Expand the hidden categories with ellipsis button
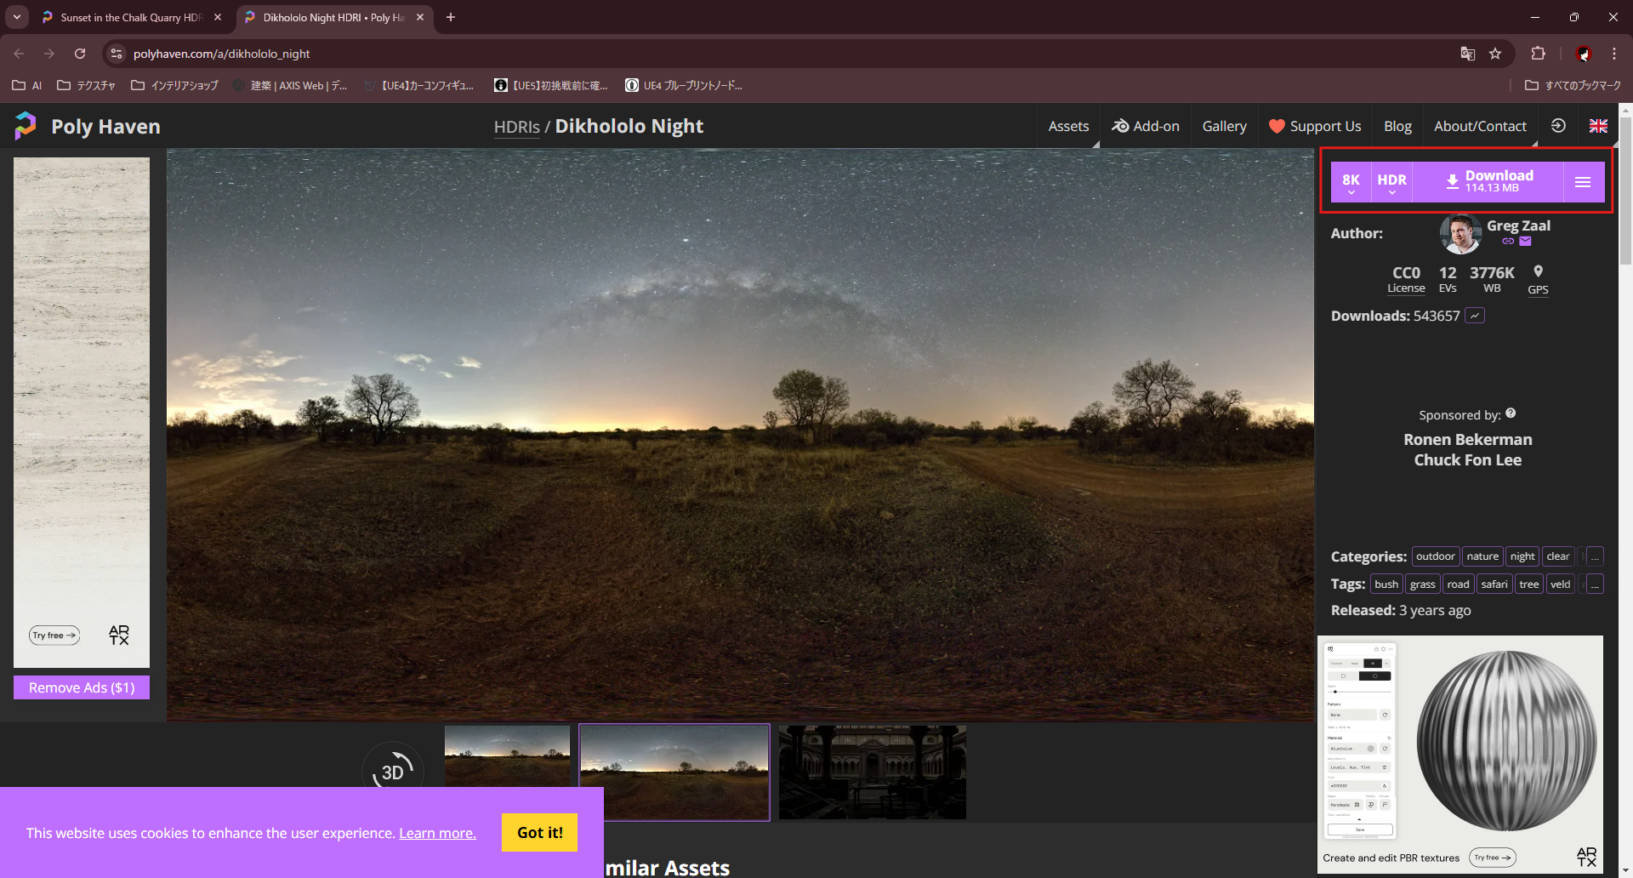Image resolution: width=1633 pixels, height=878 pixels. 1595,556
